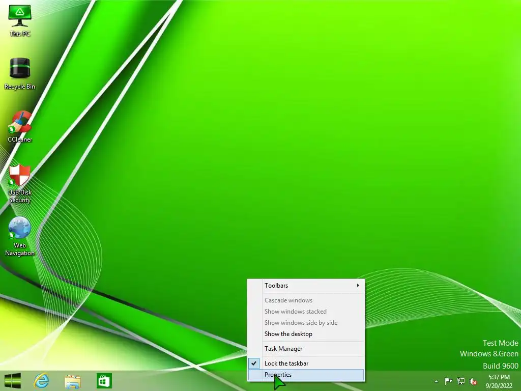
Task: Select the CCleaner shortcut icon
Action: 20,127
